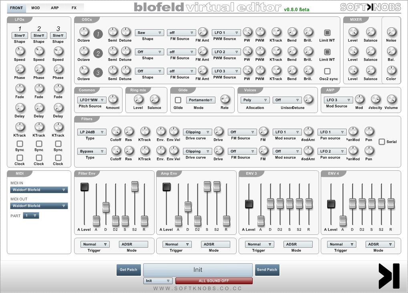The image size is (408, 293).
Task: Click the LFO 2 Phase knob
Action: point(39,69)
